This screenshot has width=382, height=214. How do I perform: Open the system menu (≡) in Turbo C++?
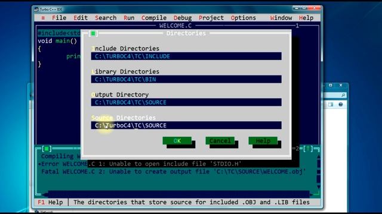pos(43,18)
